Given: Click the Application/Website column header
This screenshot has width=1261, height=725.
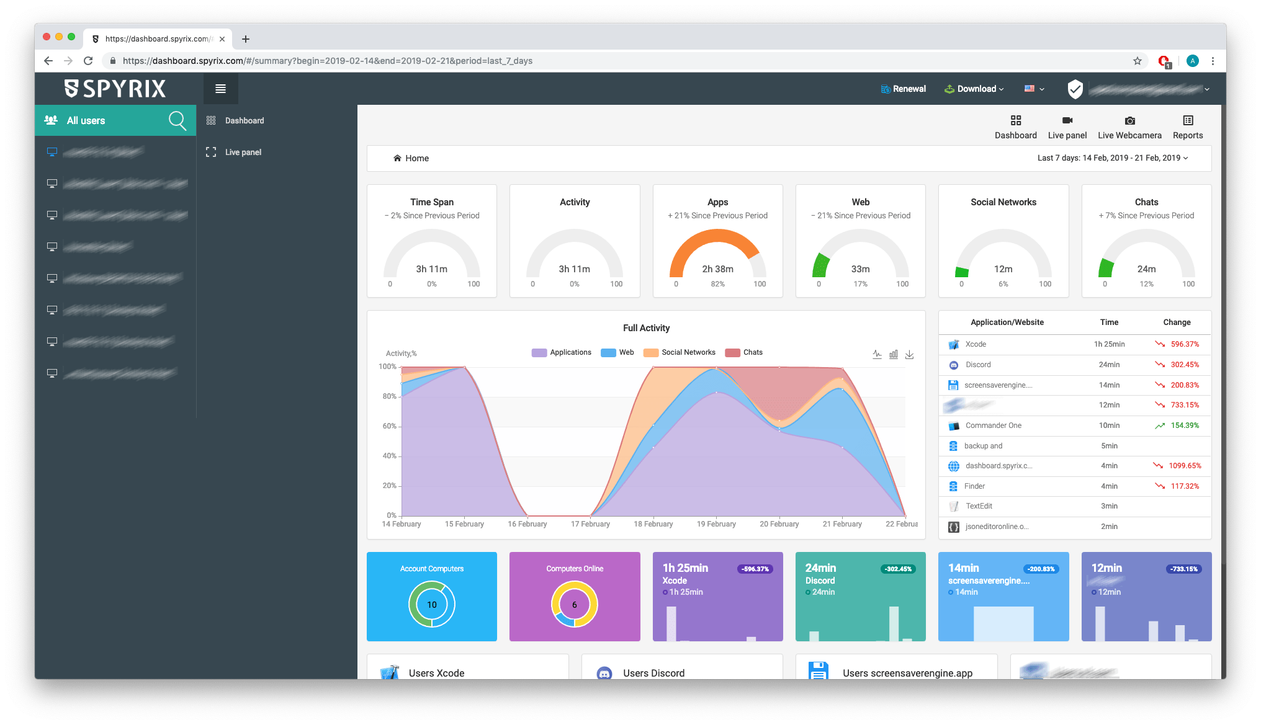Looking at the screenshot, I should (x=1007, y=322).
